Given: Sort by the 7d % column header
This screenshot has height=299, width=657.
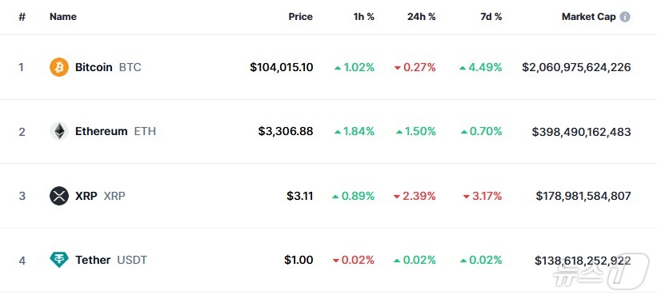Looking at the screenshot, I should [491, 17].
